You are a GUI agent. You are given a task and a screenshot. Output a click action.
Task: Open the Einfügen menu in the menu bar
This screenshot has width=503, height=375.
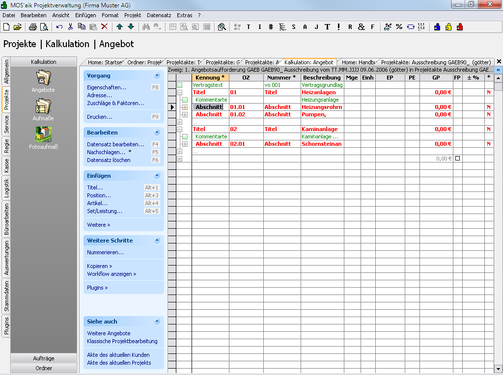pos(85,15)
